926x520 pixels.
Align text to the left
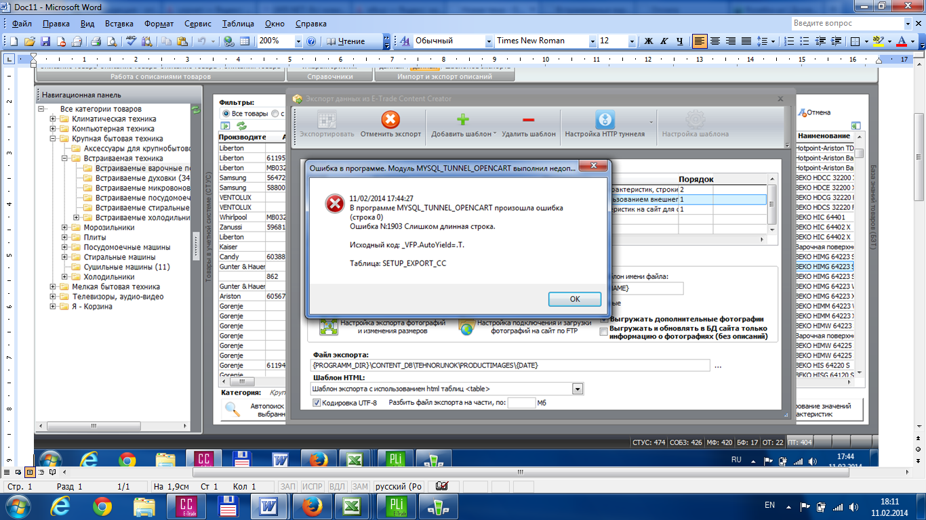[700, 41]
